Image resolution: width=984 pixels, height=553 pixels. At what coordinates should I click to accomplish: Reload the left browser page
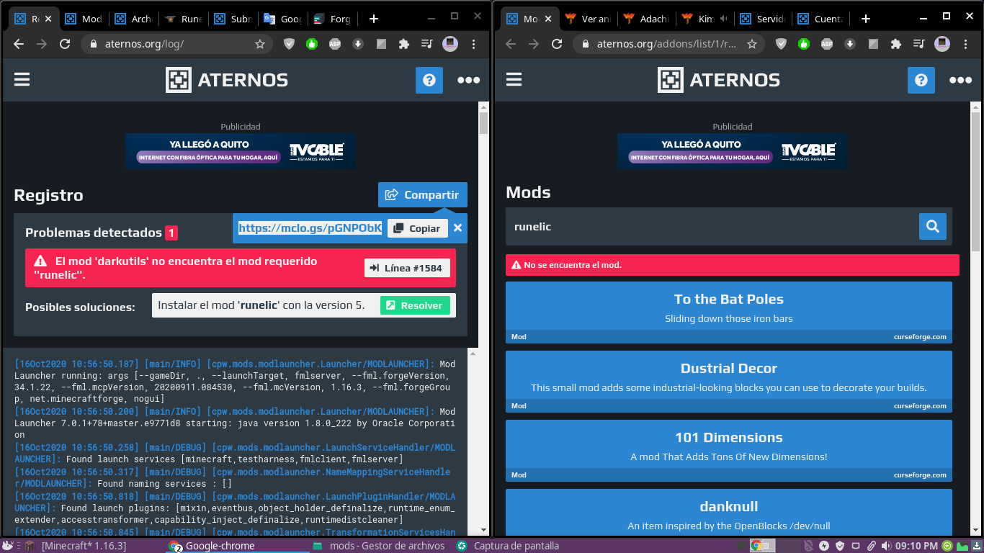pyautogui.click(x=65, y=44)
